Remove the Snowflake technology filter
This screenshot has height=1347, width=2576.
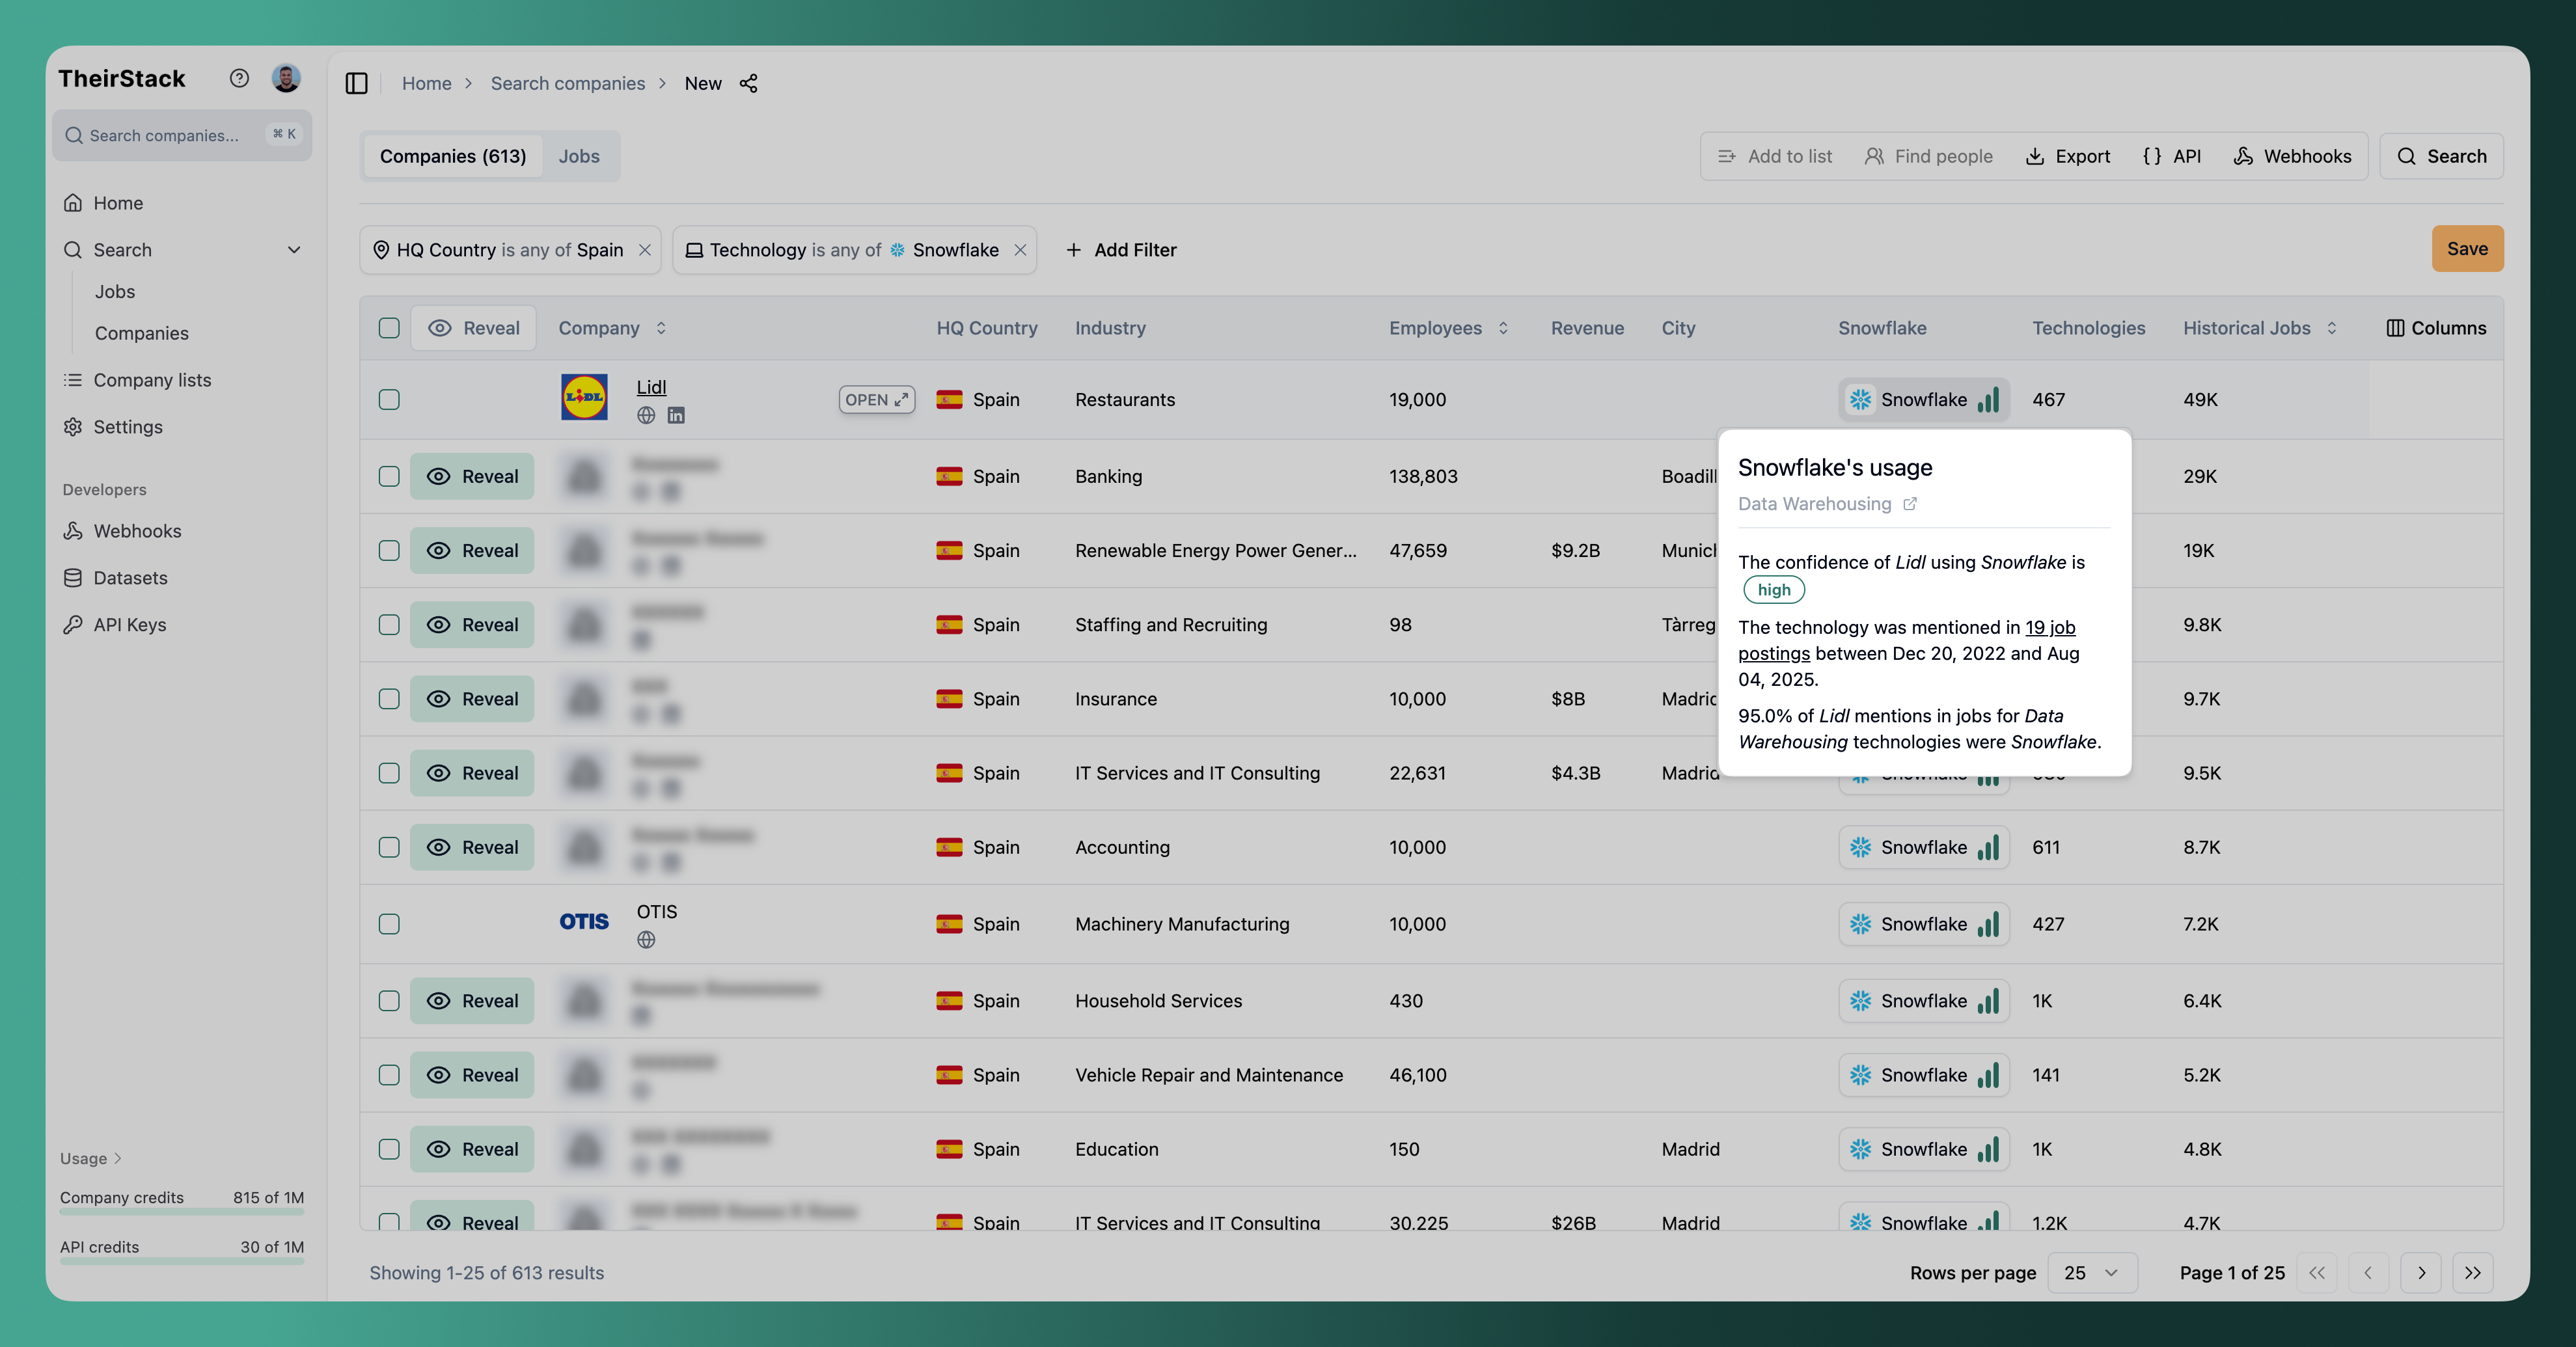[x=1020, y=250]
